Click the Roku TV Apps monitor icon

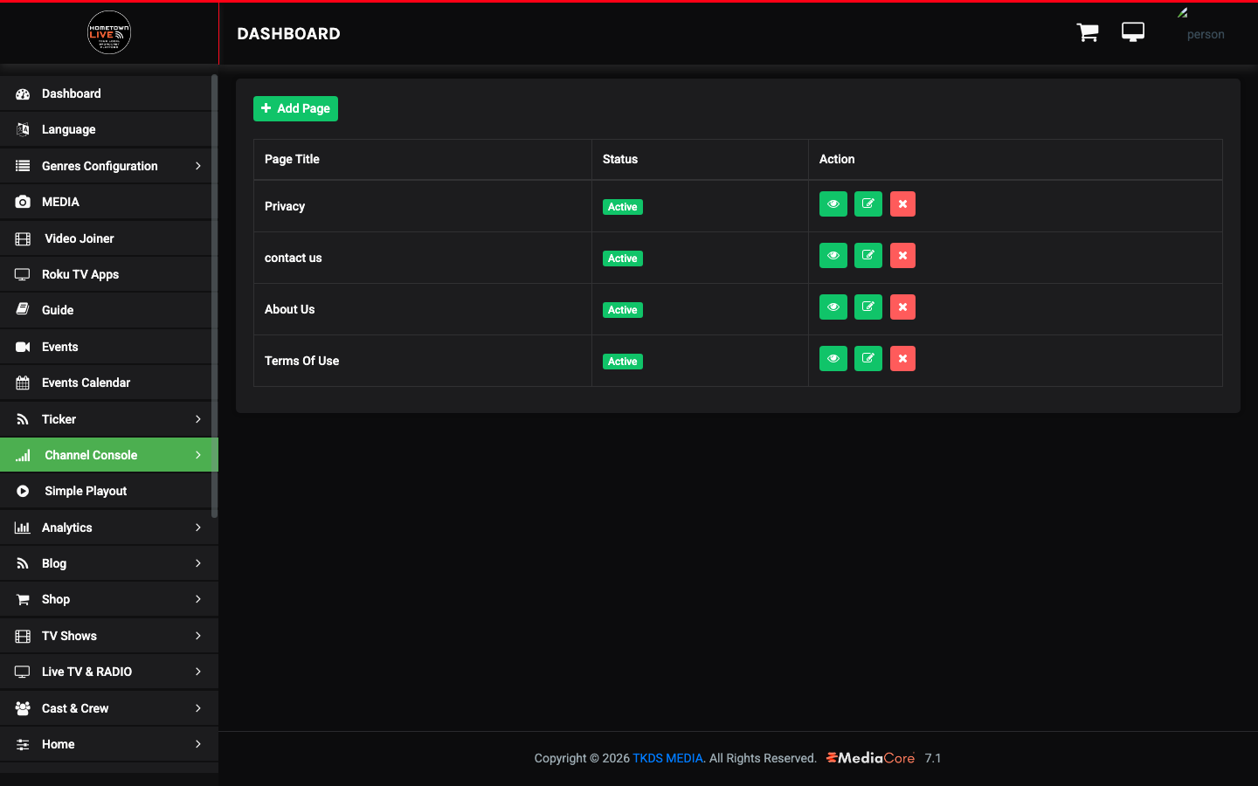click(23, 274)
